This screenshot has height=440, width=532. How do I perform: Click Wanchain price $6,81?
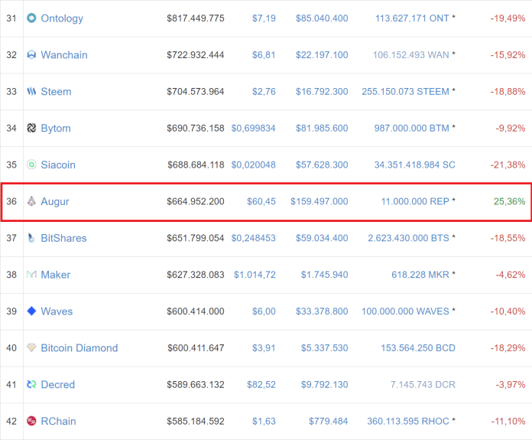click(x=264, y=55)
